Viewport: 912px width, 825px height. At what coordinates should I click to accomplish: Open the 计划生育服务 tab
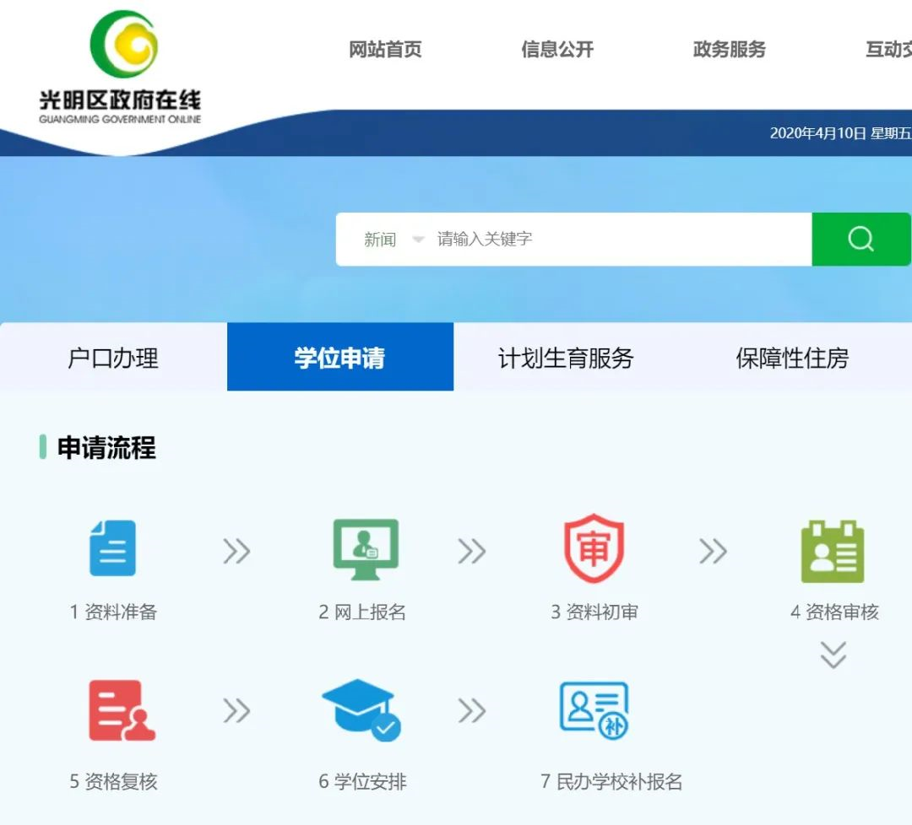click(566, 357)
